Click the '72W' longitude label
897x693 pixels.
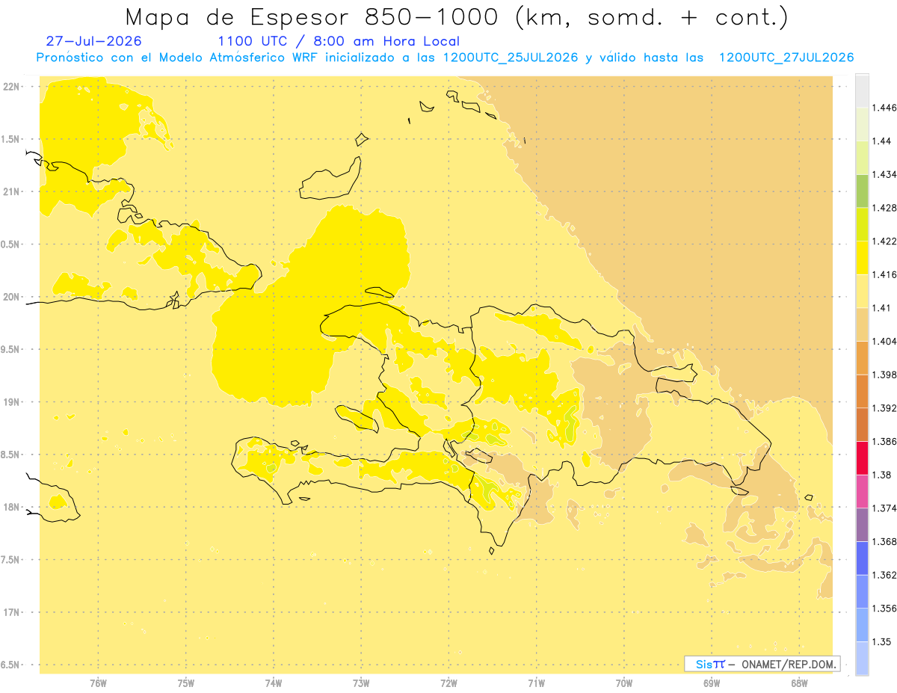click(x=449, y=683)
